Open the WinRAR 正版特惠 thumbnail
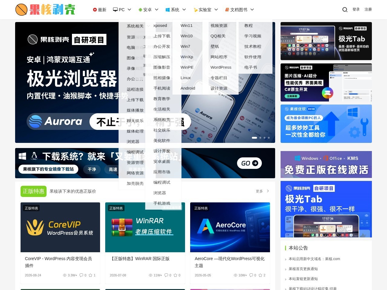Screen dimensions: 387x290 [x=145, y=227]
